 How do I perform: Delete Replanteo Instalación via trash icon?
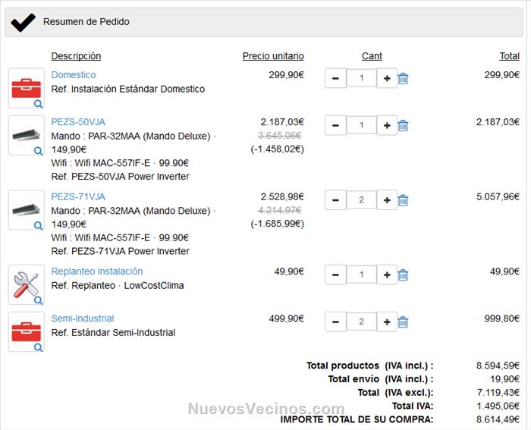pos(403,275)
